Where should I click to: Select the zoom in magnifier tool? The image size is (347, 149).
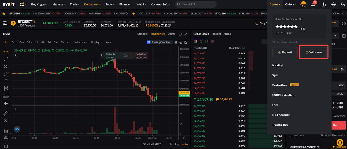pos(6,121)
